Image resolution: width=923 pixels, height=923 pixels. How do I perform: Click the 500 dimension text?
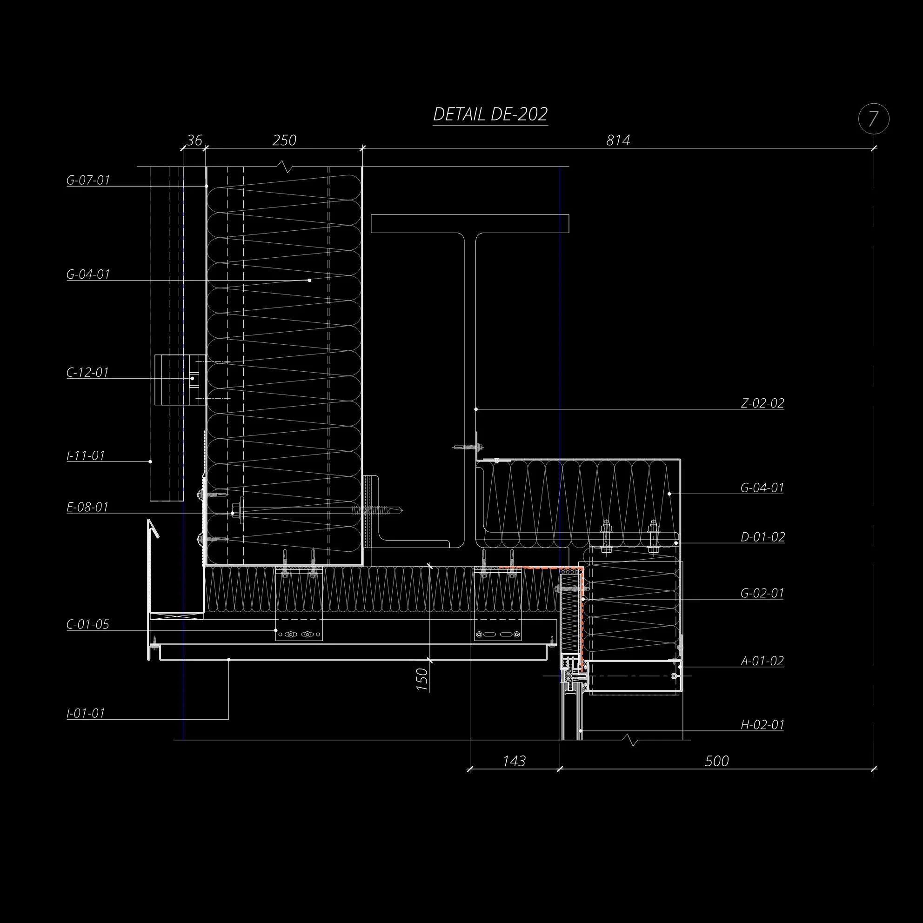pyautogui.click(x=716, y=761)
